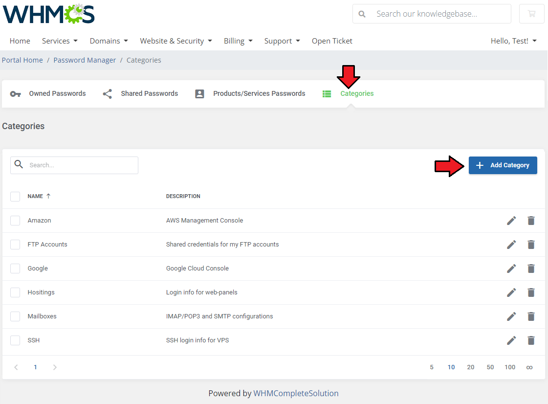Click the DESCRIPTION column header
Viewport: 548px width, 404px height.
click(183, 196)
